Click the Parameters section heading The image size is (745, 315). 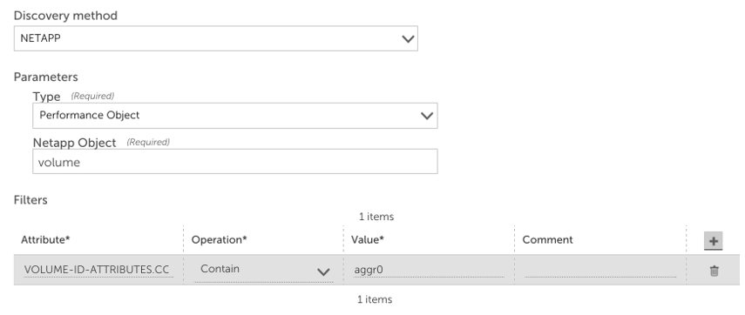[x=45, y=77]
